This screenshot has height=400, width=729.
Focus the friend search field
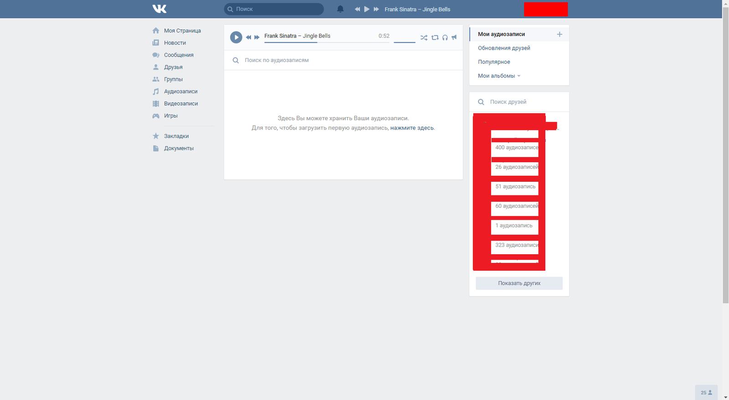tap(519, 102)
